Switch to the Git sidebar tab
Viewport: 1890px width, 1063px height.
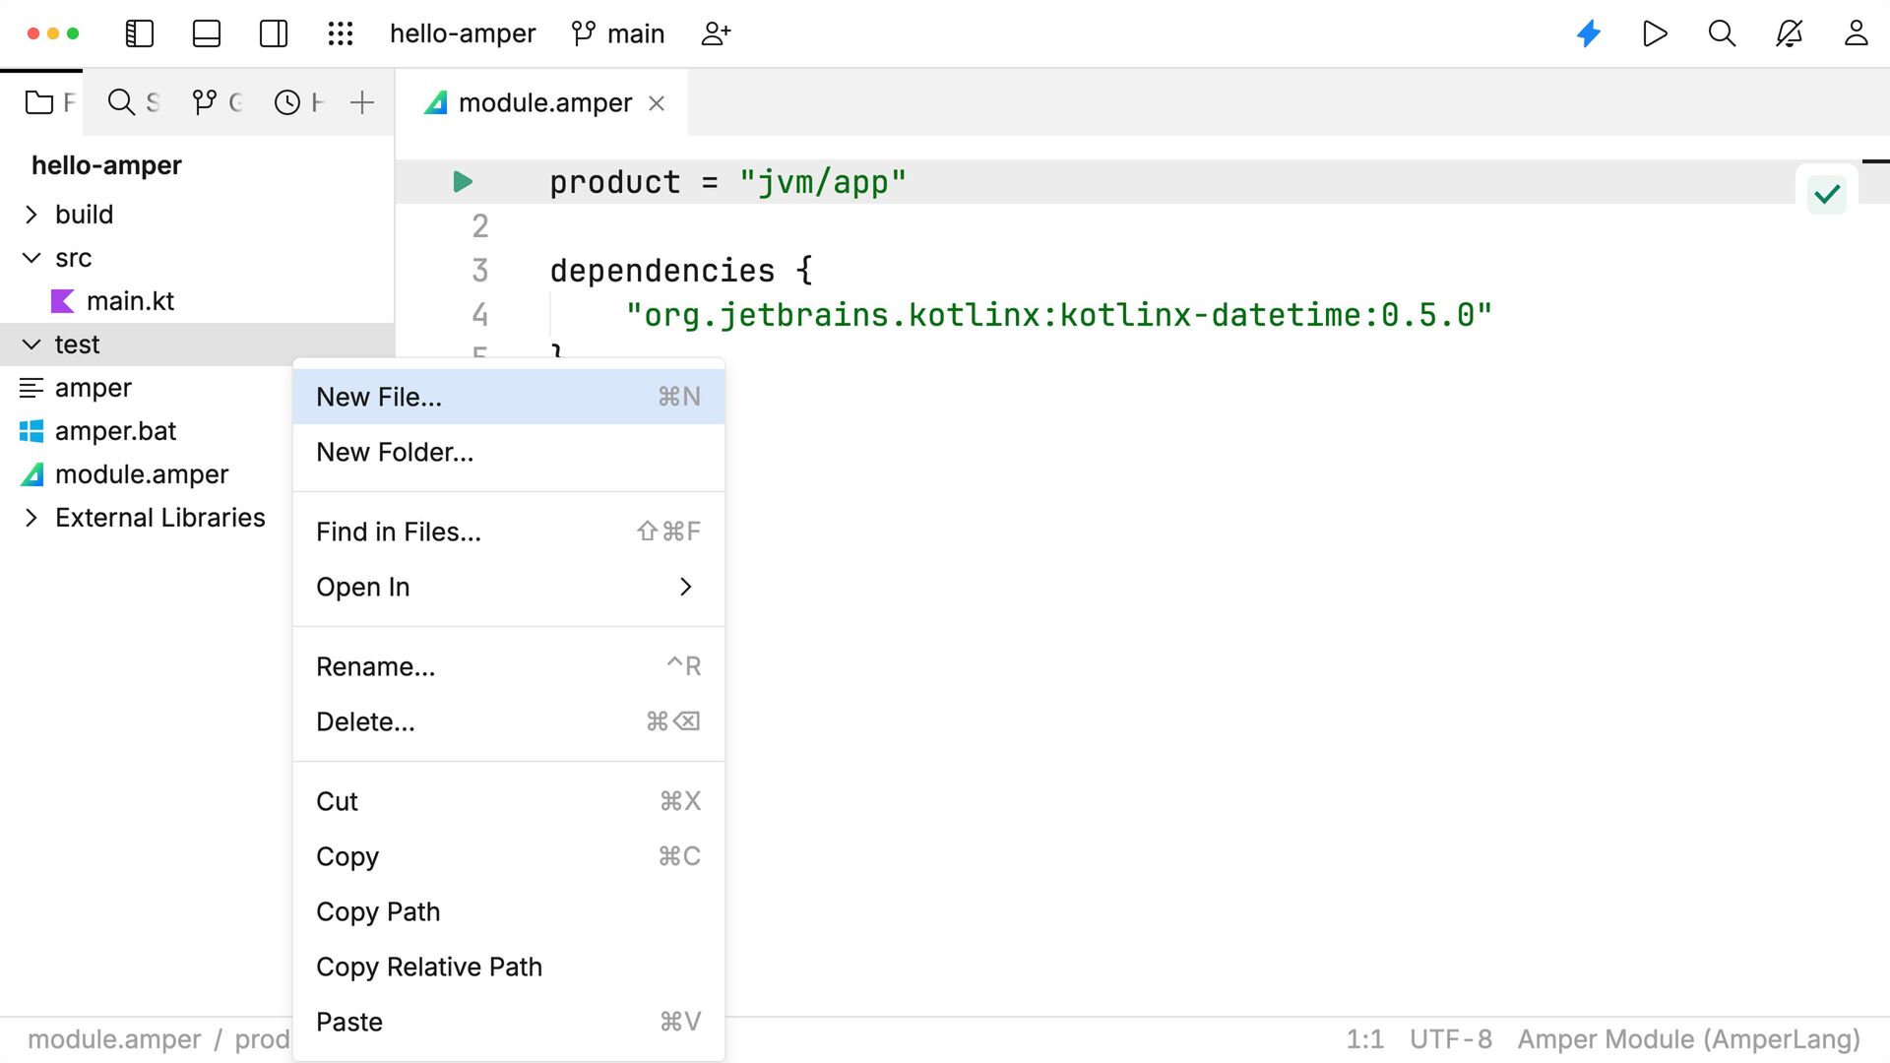pyautogui.click(x=217, y=102)
